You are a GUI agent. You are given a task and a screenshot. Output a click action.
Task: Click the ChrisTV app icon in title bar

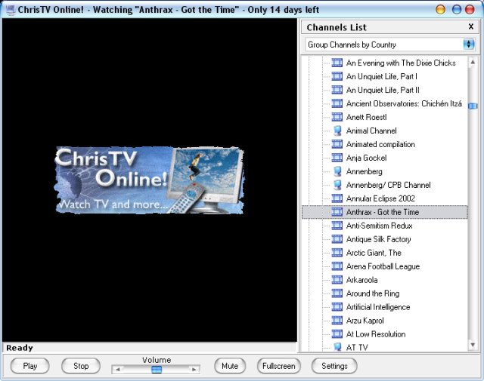[x=11, y=10]
